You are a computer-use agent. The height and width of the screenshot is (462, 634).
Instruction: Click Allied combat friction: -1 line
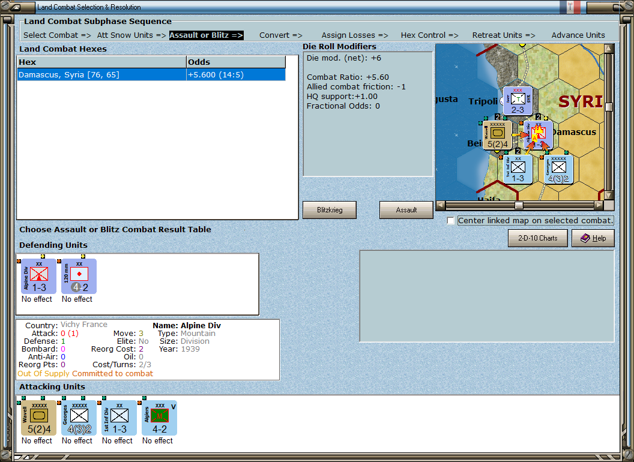click(356, 87)
